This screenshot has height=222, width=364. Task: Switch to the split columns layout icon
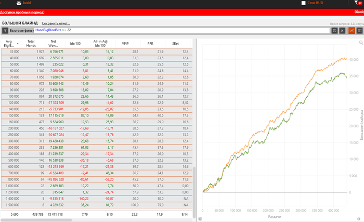coord(359,31)
